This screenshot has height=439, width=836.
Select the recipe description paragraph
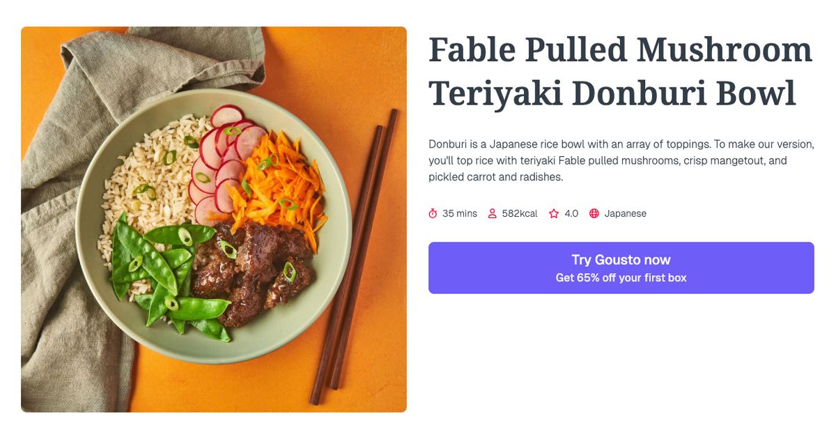click(620, 160)
